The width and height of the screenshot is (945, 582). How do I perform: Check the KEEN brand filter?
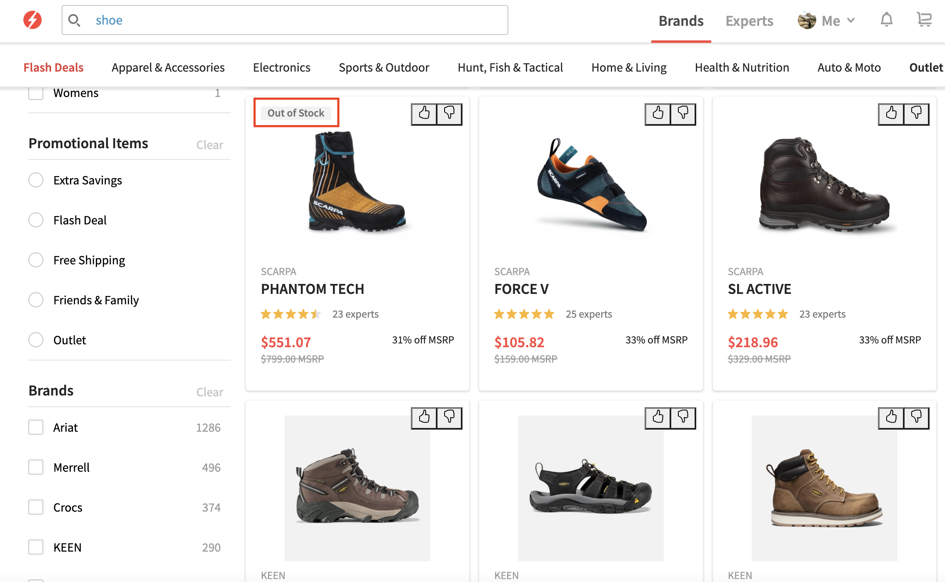(x=36, y=547)
